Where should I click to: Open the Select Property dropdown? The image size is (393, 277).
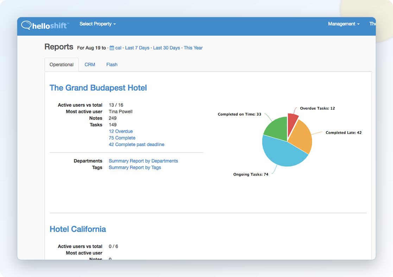(98, 24)
